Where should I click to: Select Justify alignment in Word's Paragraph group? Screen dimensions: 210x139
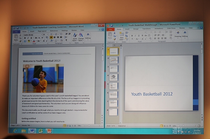pyautogui.click(x=61, y=37)
